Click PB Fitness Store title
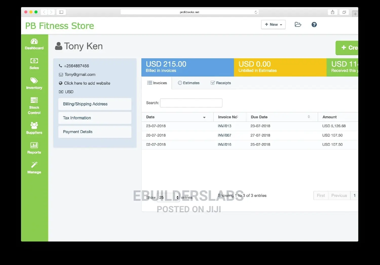The height and width of the screenshot is (265, 380). pos(60,26)
